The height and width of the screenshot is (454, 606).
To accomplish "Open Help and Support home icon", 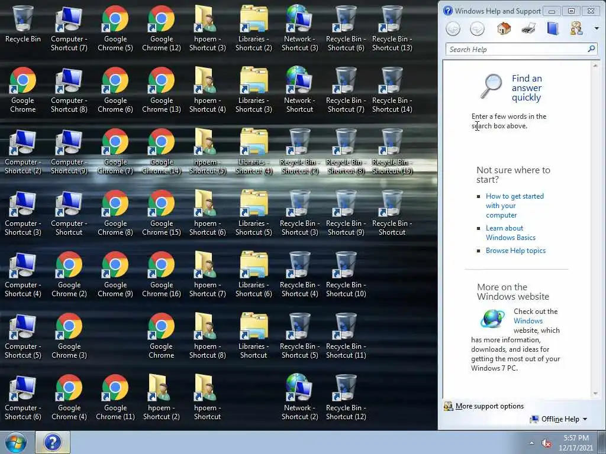I will coord(504,28).
